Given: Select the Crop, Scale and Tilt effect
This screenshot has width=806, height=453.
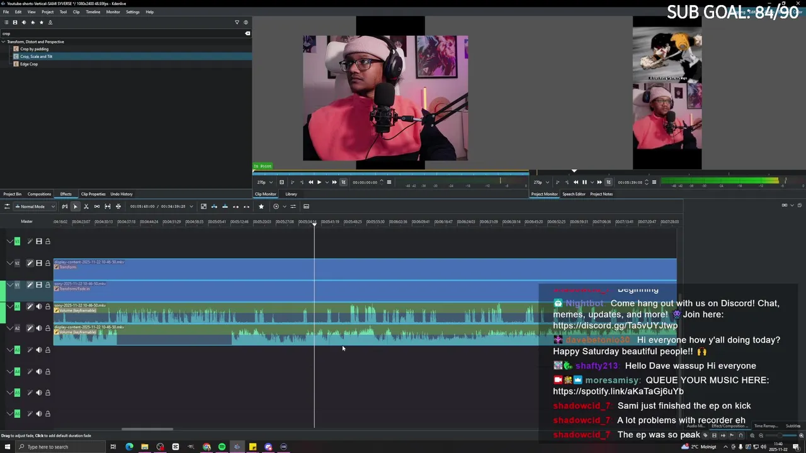Looking at the screenshot, I should (x=36, y=57).
